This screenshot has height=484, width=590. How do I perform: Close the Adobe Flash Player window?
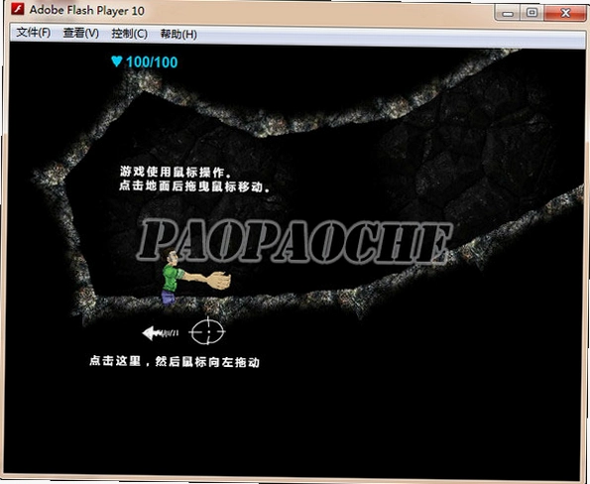point(565,13)
